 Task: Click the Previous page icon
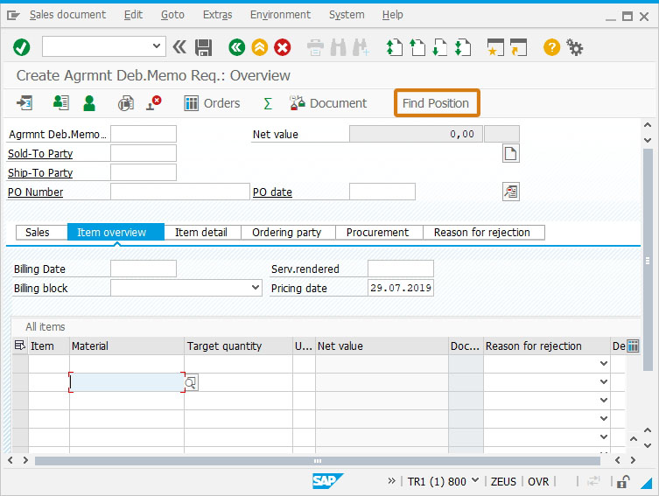point(417,47)
